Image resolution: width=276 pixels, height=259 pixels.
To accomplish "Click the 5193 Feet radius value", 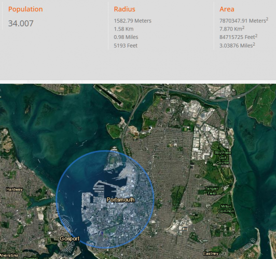I will click(x=126, y=46).
